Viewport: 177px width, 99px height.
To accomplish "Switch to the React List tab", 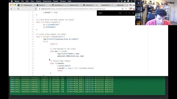I will [x=74, y=5].
